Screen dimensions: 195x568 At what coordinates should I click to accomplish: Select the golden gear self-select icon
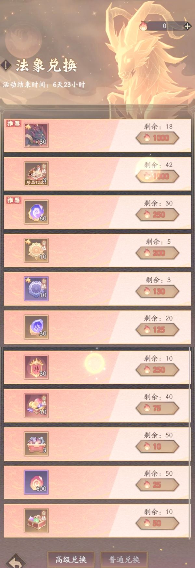(x=36, y=250)
